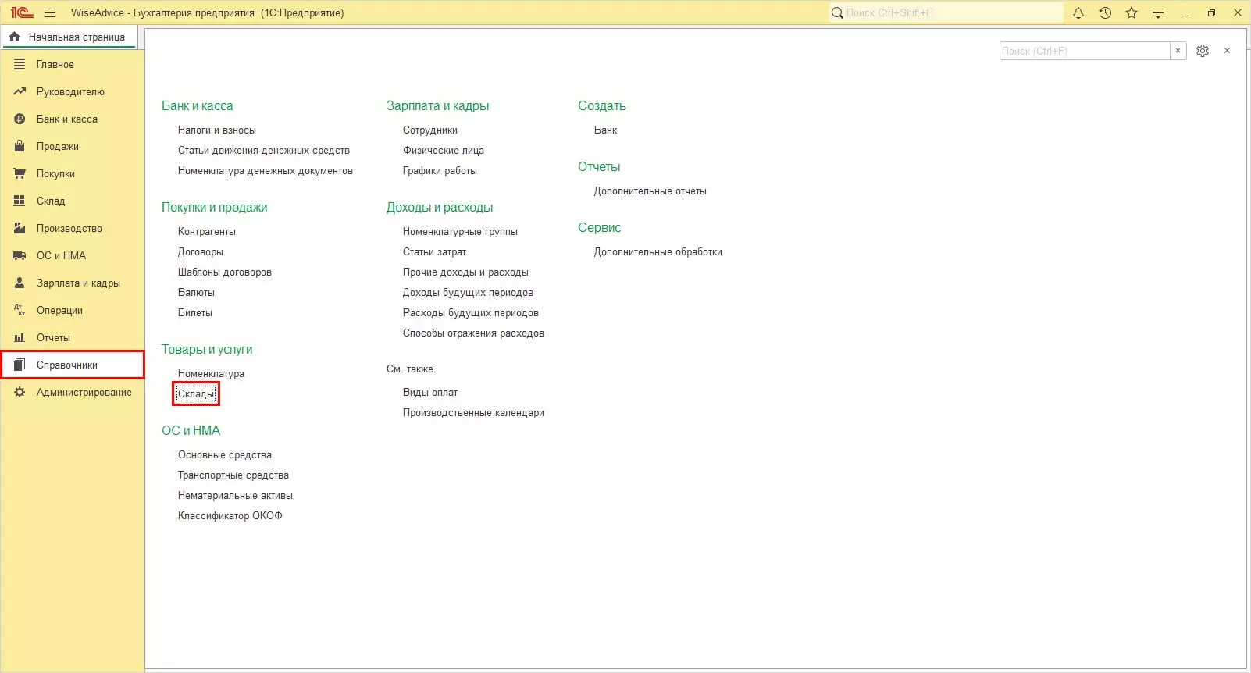This screenshot has height=673, width=1251.
Task: Open notifications bell icon
Action: click(x=1078, y=12)
